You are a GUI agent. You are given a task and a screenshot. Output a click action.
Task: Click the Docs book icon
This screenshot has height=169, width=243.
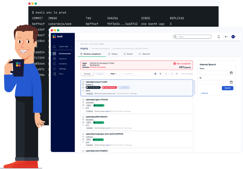54,74
